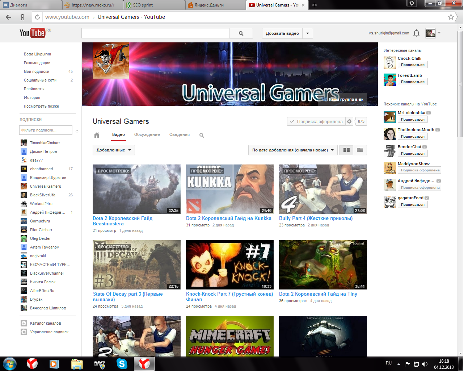
Task: Select the Видео channel tab
Action: click(x=118, y=135)
